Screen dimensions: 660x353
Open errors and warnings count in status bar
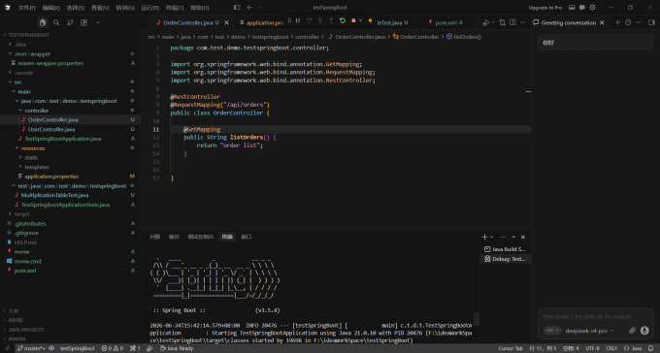click(x=113, y=348)
